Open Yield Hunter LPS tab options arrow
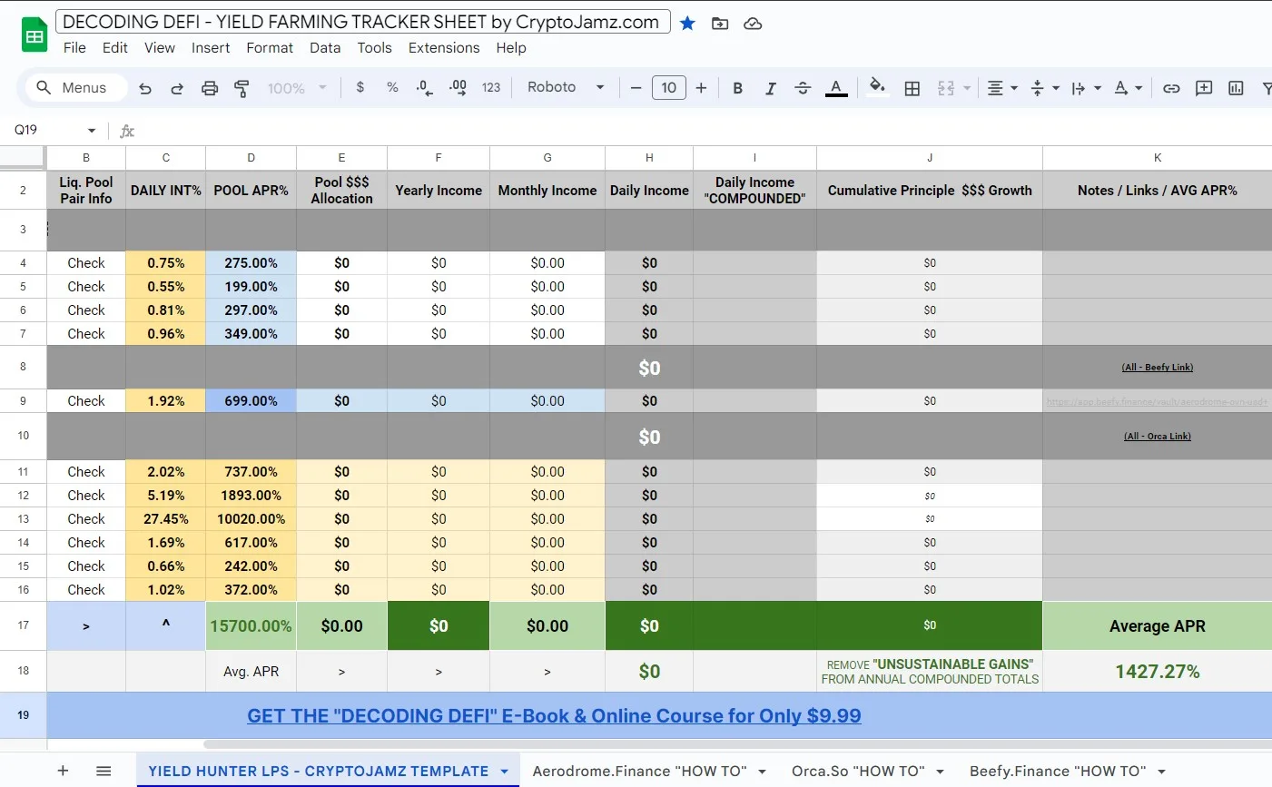This screenshot has height=787, width=1272. [505, 772]
